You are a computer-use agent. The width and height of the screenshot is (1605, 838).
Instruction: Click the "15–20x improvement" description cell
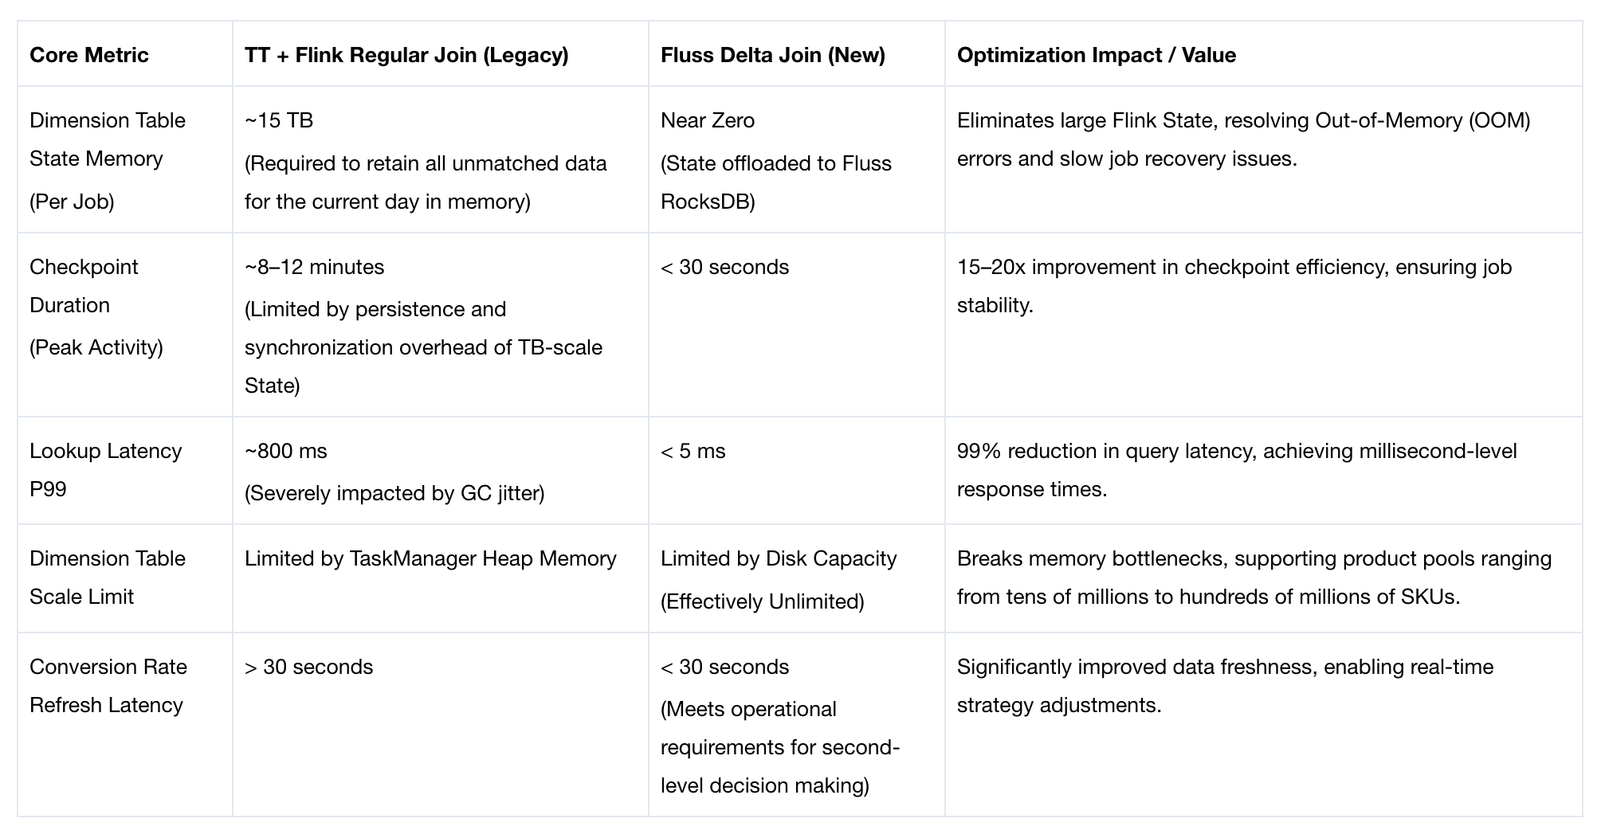(1234, 286)
